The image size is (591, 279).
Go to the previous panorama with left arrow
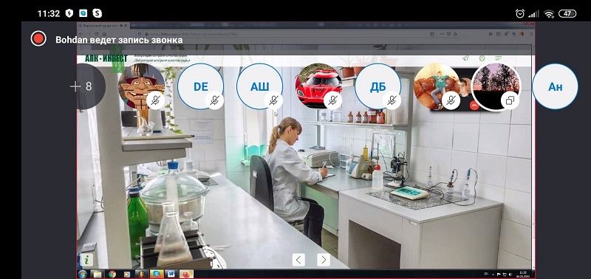298,259
